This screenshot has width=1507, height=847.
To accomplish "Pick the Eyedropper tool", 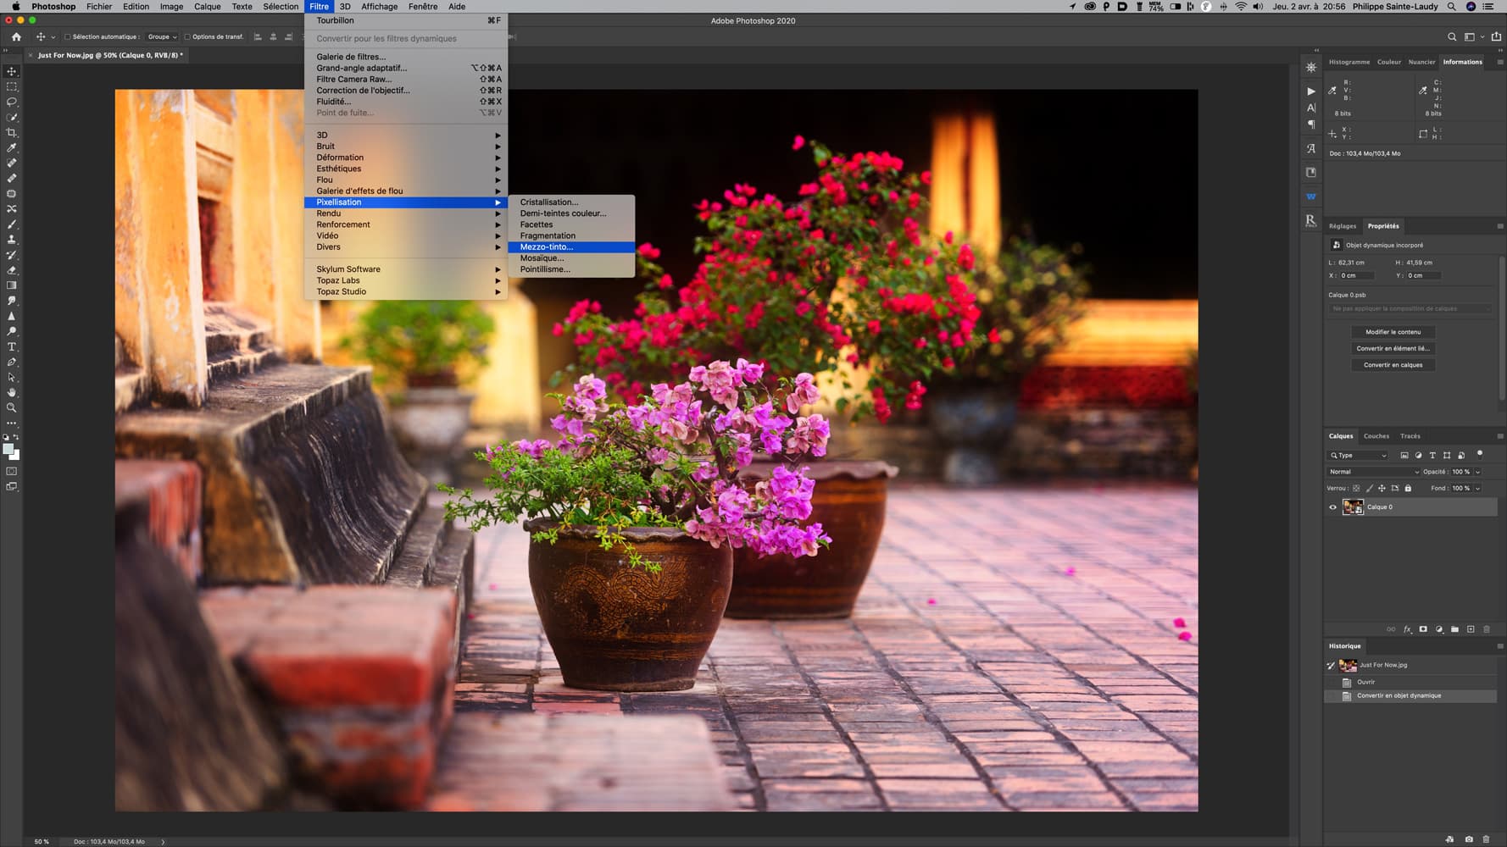I will point(12,147).
